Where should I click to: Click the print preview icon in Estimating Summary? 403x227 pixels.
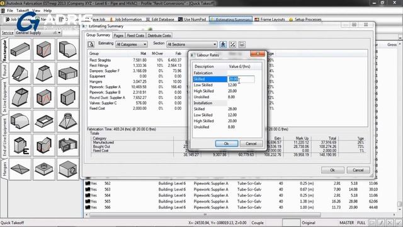(x=91, y=44)
